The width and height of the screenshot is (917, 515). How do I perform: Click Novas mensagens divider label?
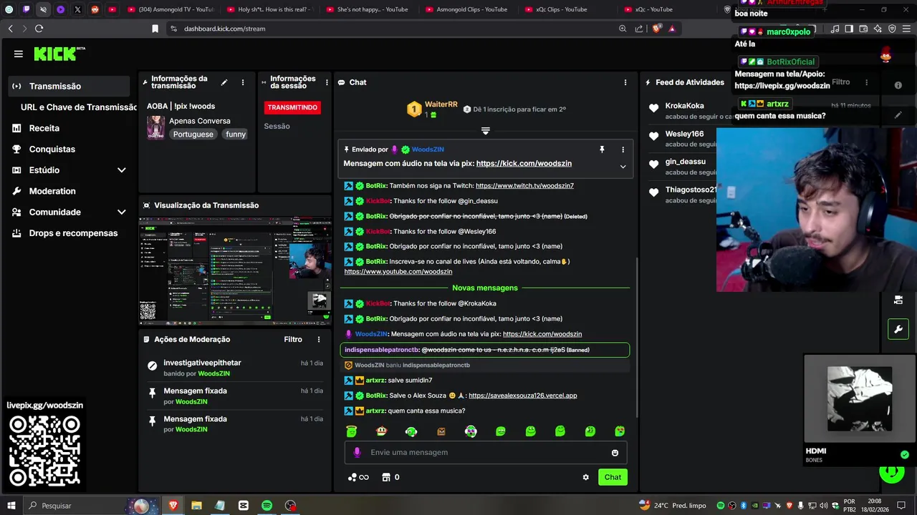(x=485, y=288)
